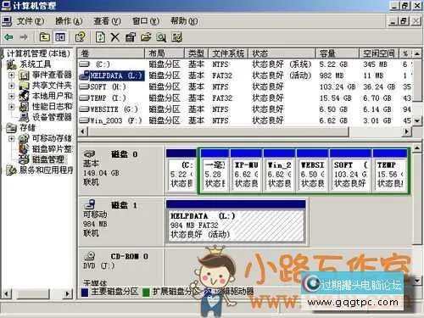Click the Search magnifier toolbar icon
The image size is (424, 318).
pos(161,37)
